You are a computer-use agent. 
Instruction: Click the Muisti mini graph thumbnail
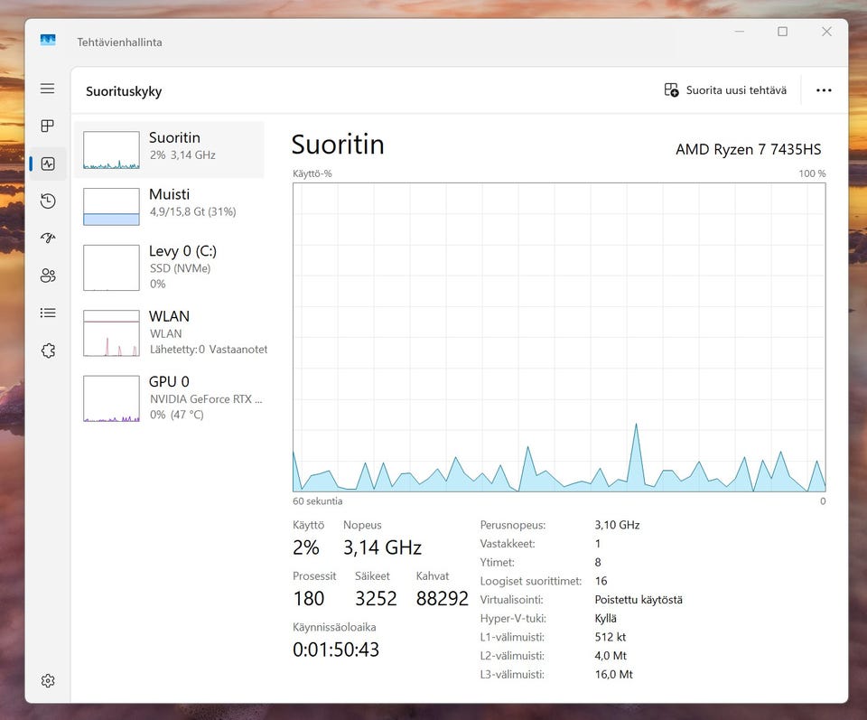tap(111, 207)
